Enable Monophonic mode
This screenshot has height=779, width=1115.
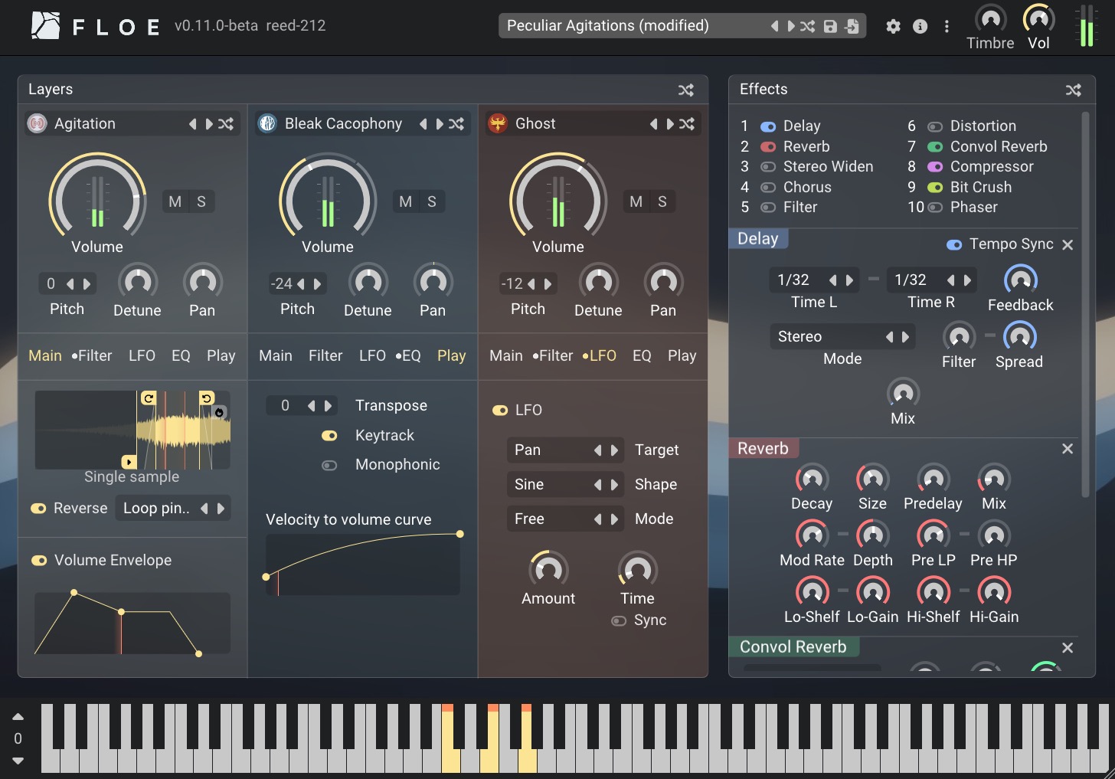click(x=329, y=465)
